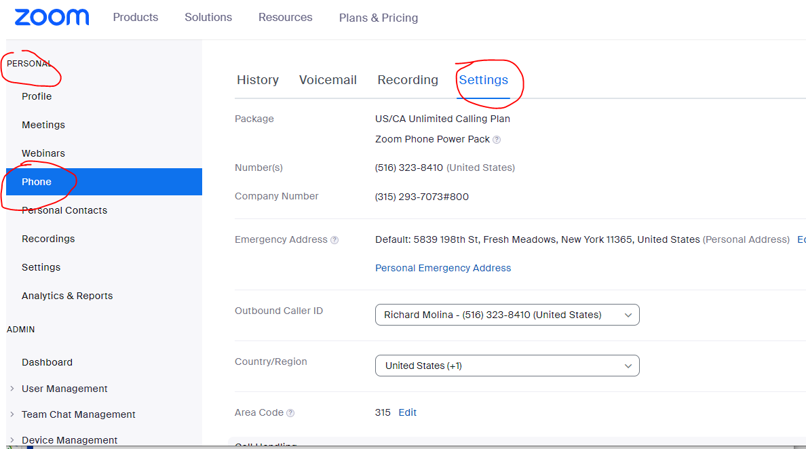The width and height of the screenshot is (806, 449).
Task: Click the Outbound Caller ID label
Action: tap(279, 311)
